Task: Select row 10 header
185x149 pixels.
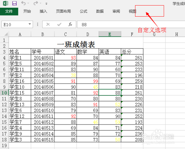Action: (x=4, y=93)
